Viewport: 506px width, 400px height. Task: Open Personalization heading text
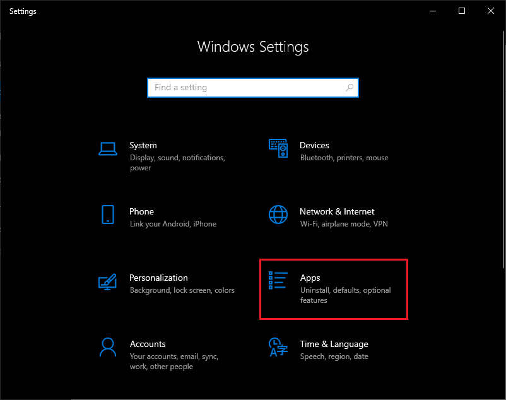pos(158,278)
